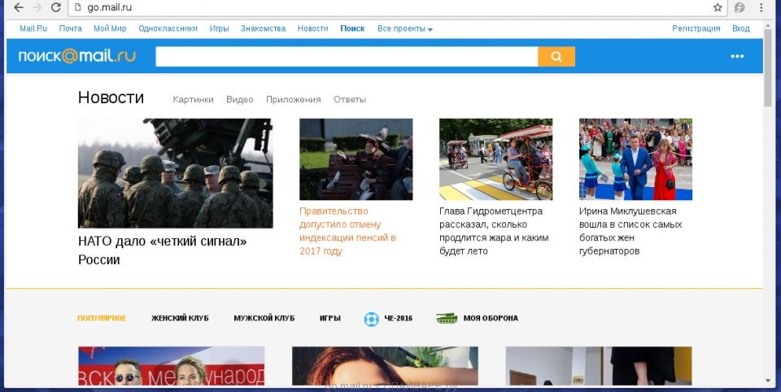Viewport: 781px width, 392px height.
Task: Open the Chrome three-dot menu
Action: pyautogui.click(x=761, y=7)
